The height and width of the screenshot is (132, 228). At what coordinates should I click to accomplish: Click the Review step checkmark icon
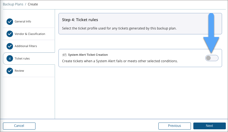coord(10,71)
